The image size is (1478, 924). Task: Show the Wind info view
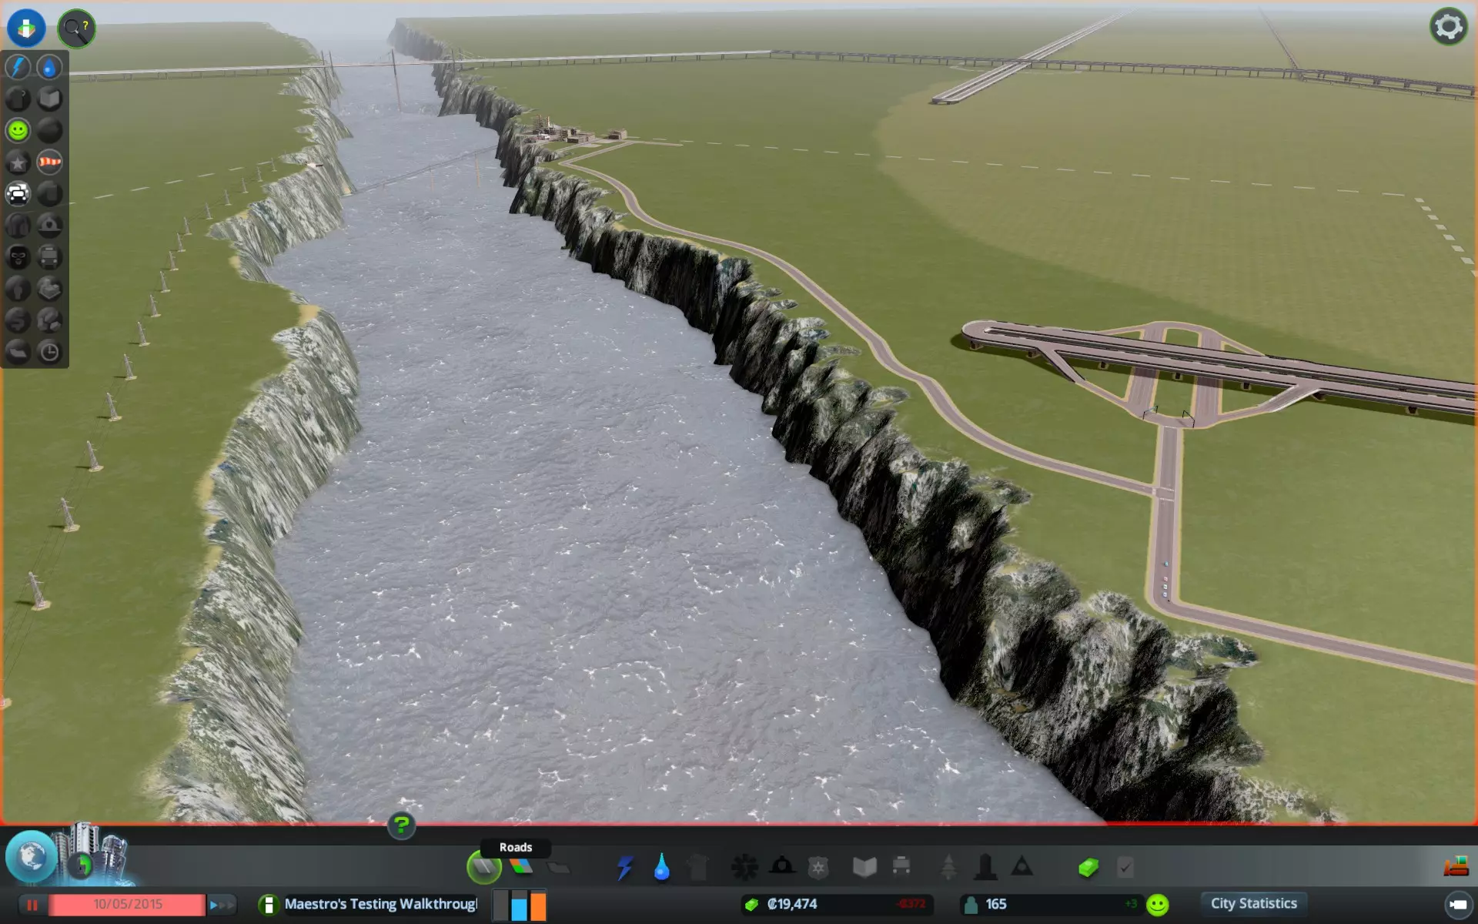[49, 162]
